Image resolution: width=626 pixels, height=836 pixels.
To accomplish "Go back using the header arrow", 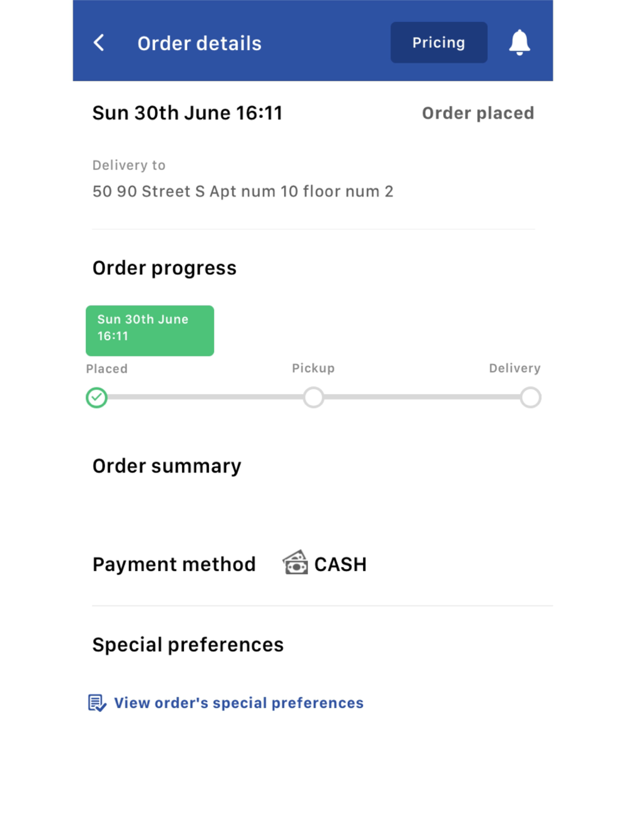I will coord(99,43).
